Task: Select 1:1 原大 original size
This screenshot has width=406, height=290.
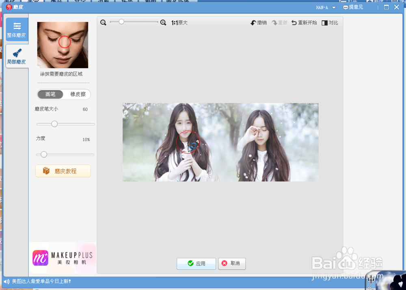Action: click(179, 23)
